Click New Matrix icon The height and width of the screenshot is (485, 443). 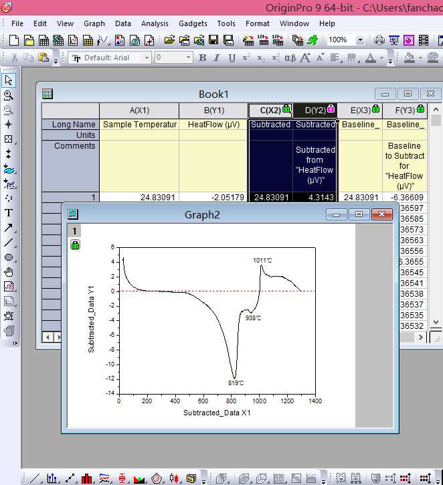[x=88, y=40]
